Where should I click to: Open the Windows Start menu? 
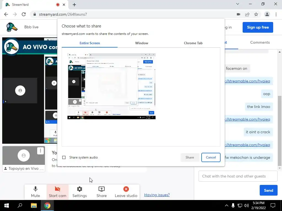click(7, 206)
